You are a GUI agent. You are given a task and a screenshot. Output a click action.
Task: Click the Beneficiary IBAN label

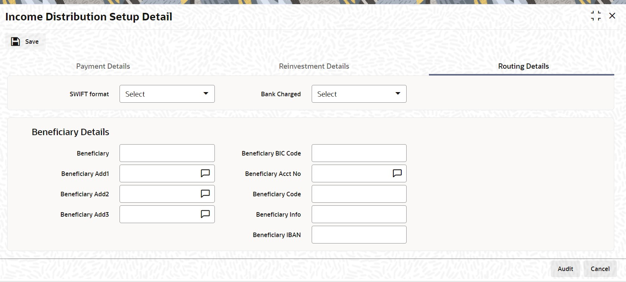pos(277,235)
